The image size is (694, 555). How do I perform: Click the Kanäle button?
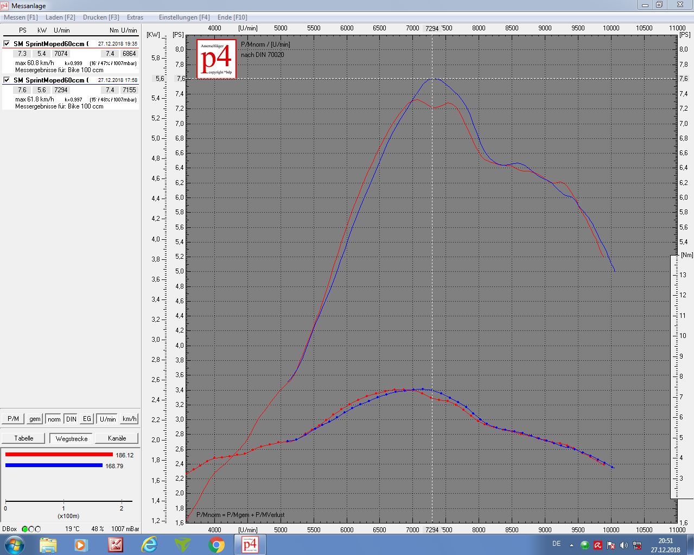(x=117, y=438)
